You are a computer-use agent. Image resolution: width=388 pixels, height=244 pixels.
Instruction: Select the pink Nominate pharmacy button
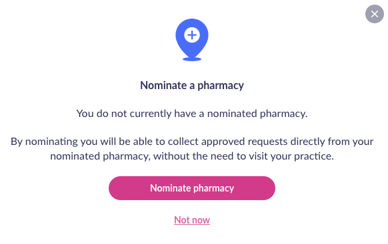pyautogui.click(x=192, y=188)
